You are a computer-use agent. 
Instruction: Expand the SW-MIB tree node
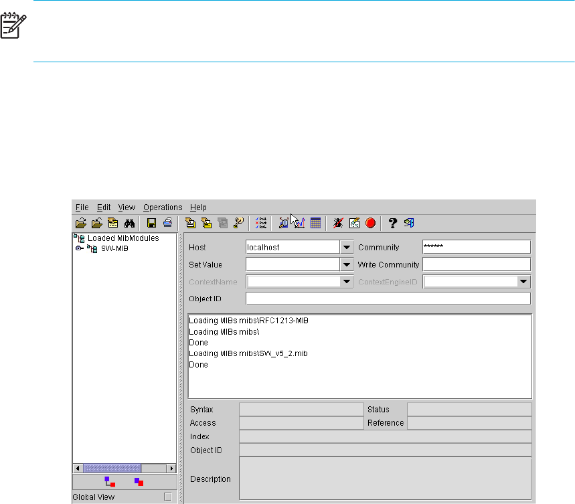pyautogui.click(x=80, y=248)
